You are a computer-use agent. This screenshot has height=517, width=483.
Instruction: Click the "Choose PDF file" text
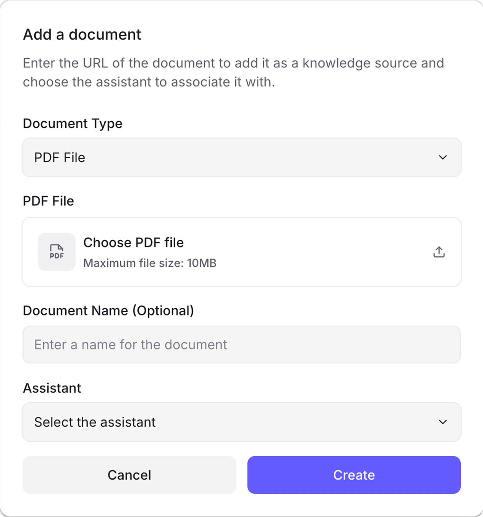pos(134,242)
